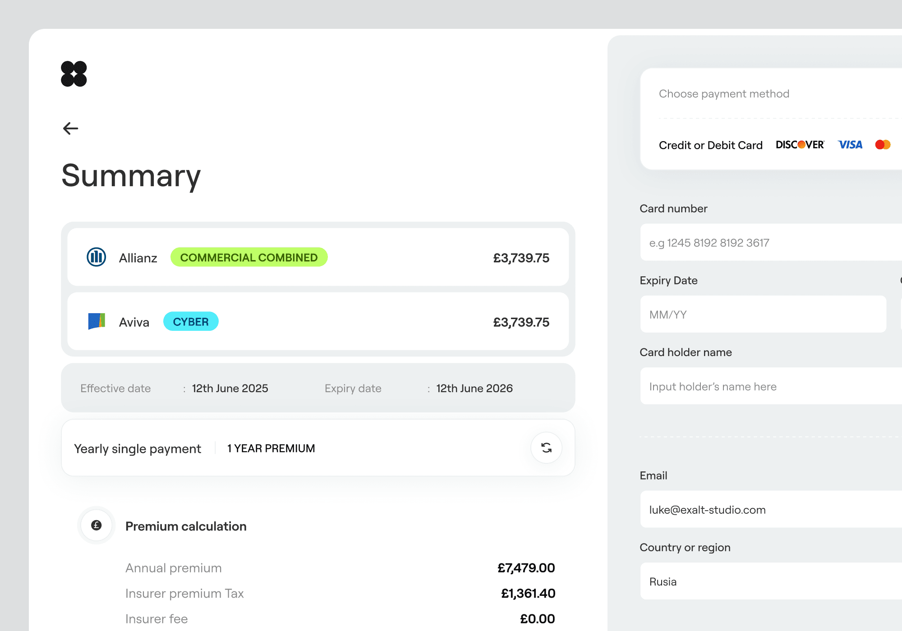The image size is (902, 631).
Task: Select the Mastercard logo
Action: [x=883, y=145]
